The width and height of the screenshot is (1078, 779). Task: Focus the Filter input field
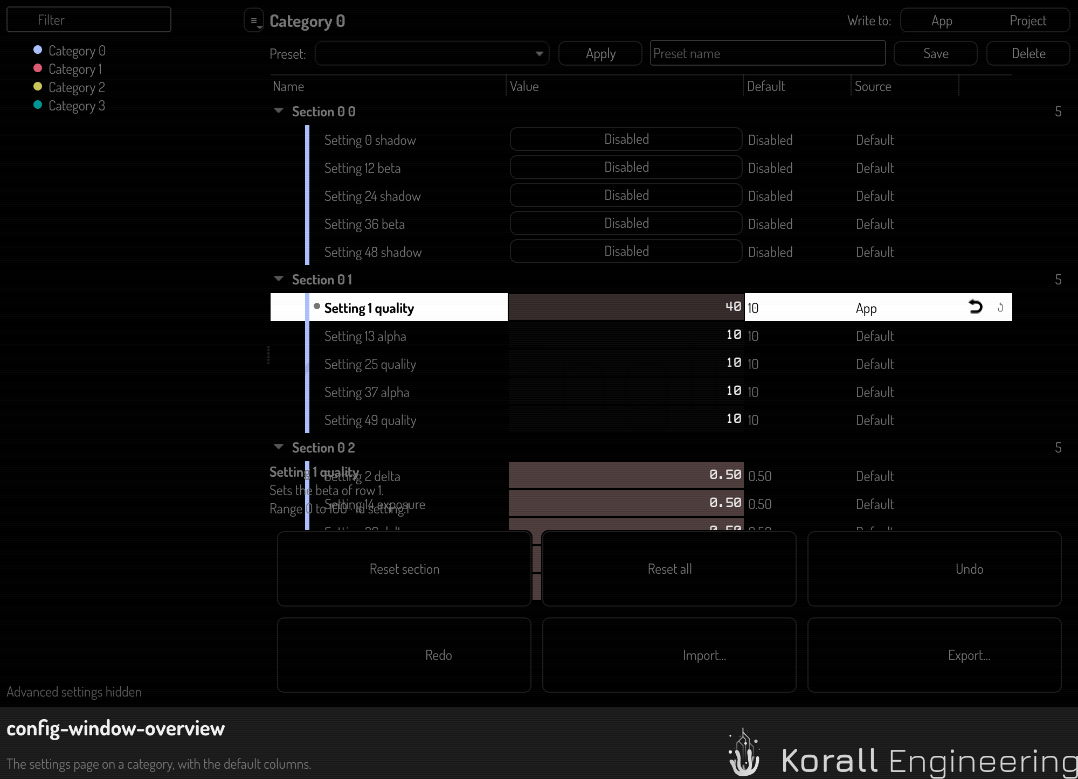pos(89,20)
